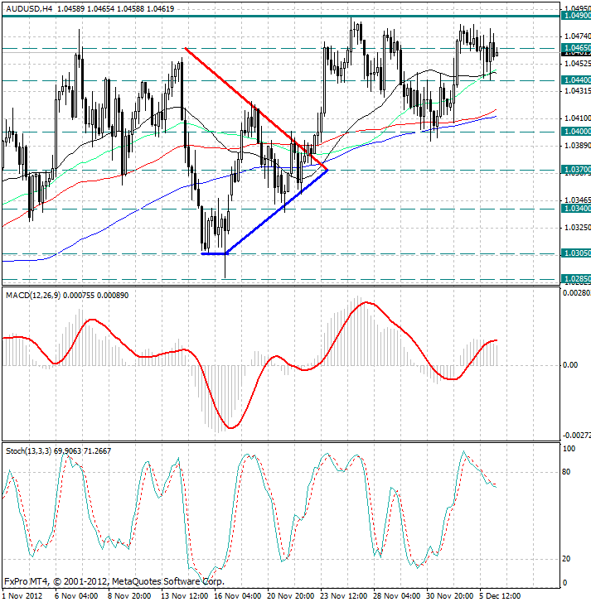
Task: Click the 16 Nov 04:00 time label
Action: (x=237, y=596)
